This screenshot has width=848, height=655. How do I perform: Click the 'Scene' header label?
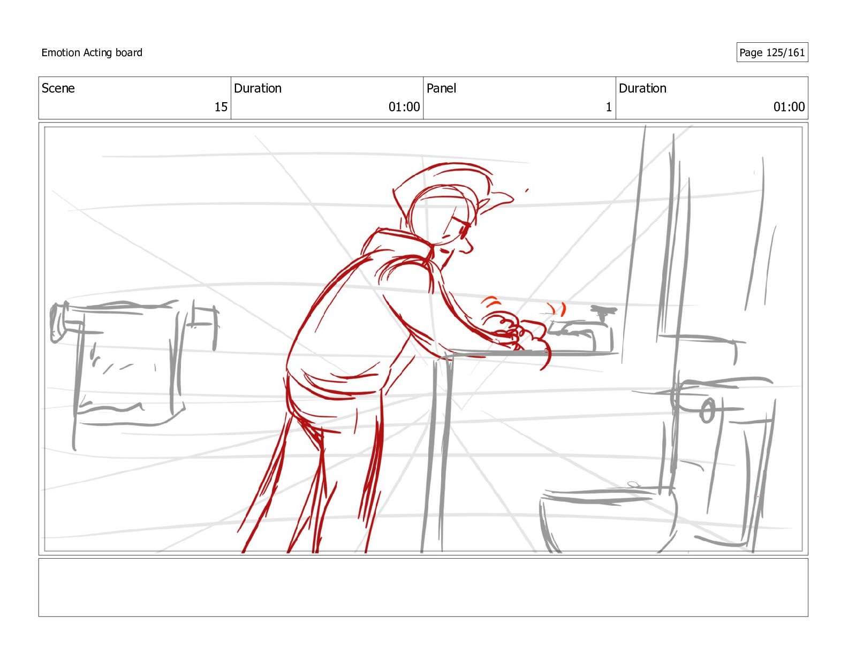(x=58, y=88)
